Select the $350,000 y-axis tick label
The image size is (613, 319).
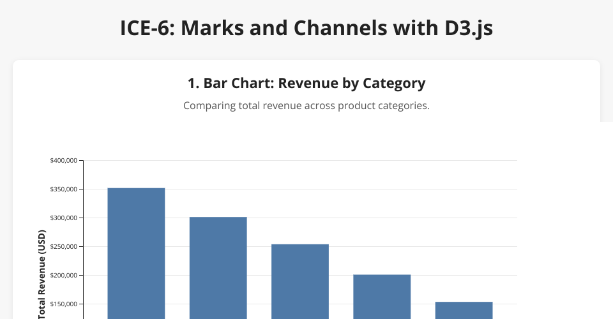point(63,189)
